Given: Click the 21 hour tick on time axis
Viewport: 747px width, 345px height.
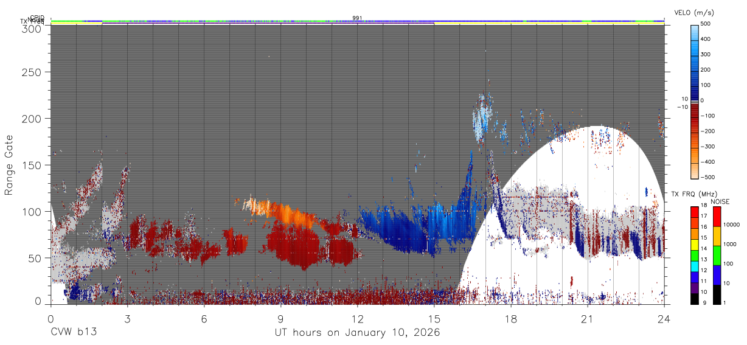Looking at the screenshot, I should tap(587, 318).
